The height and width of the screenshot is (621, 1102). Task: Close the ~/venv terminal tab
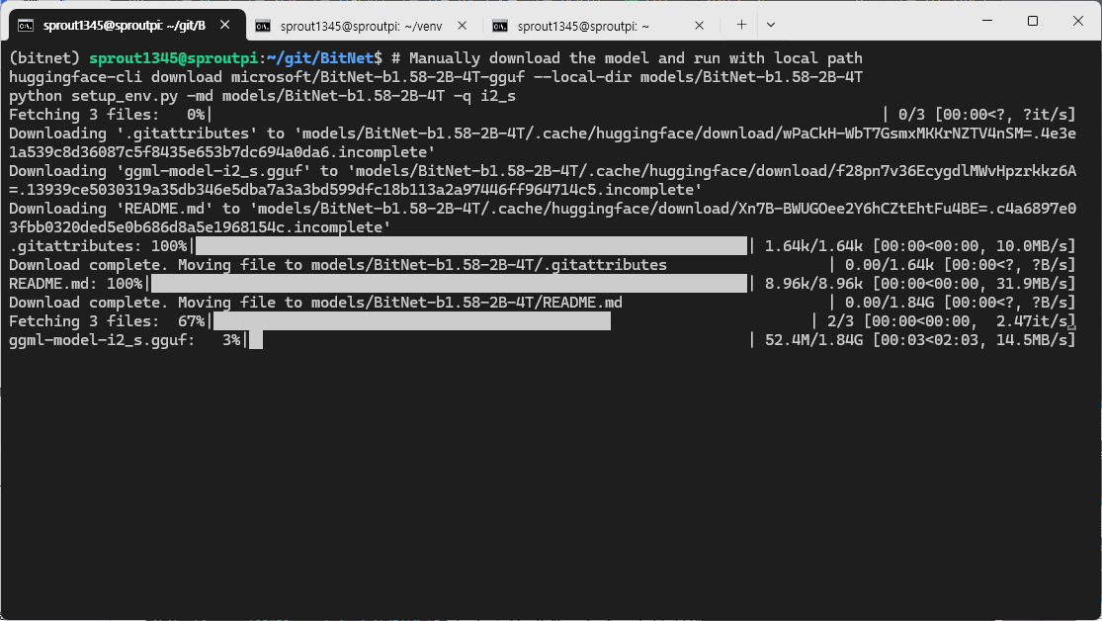[462, 26]
